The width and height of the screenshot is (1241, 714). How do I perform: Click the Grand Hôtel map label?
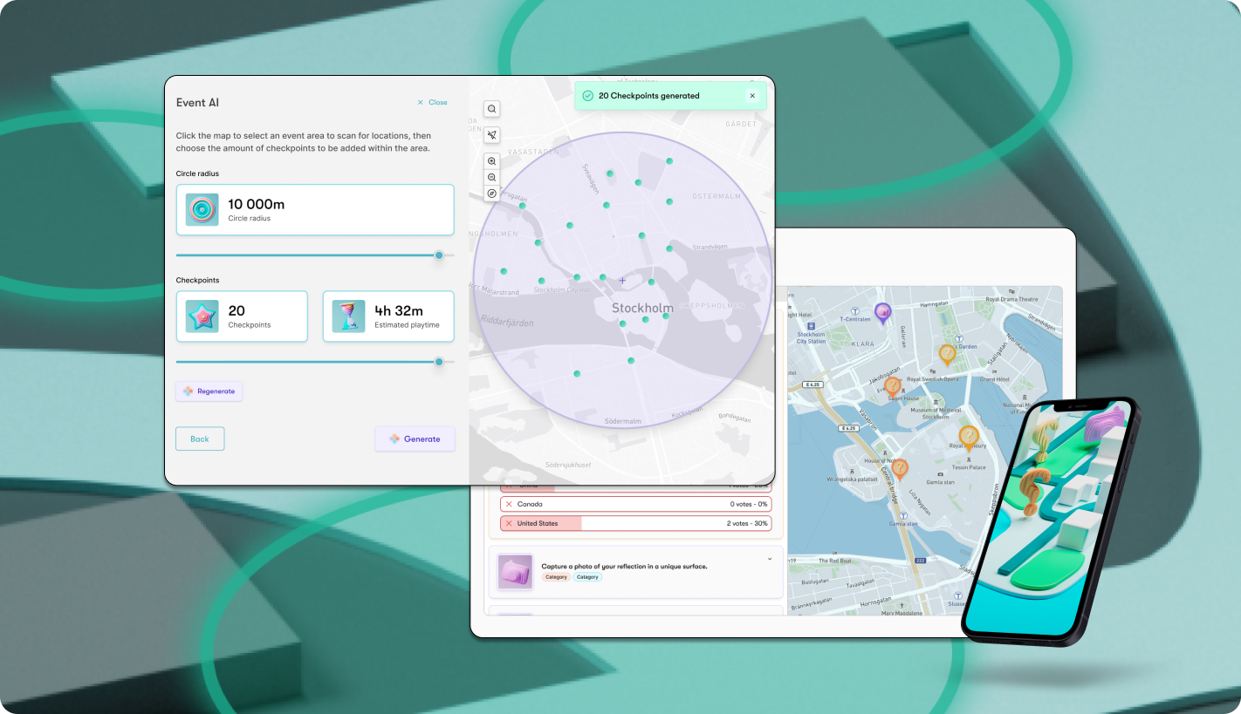pyautogui.click(x=994, y=379)
